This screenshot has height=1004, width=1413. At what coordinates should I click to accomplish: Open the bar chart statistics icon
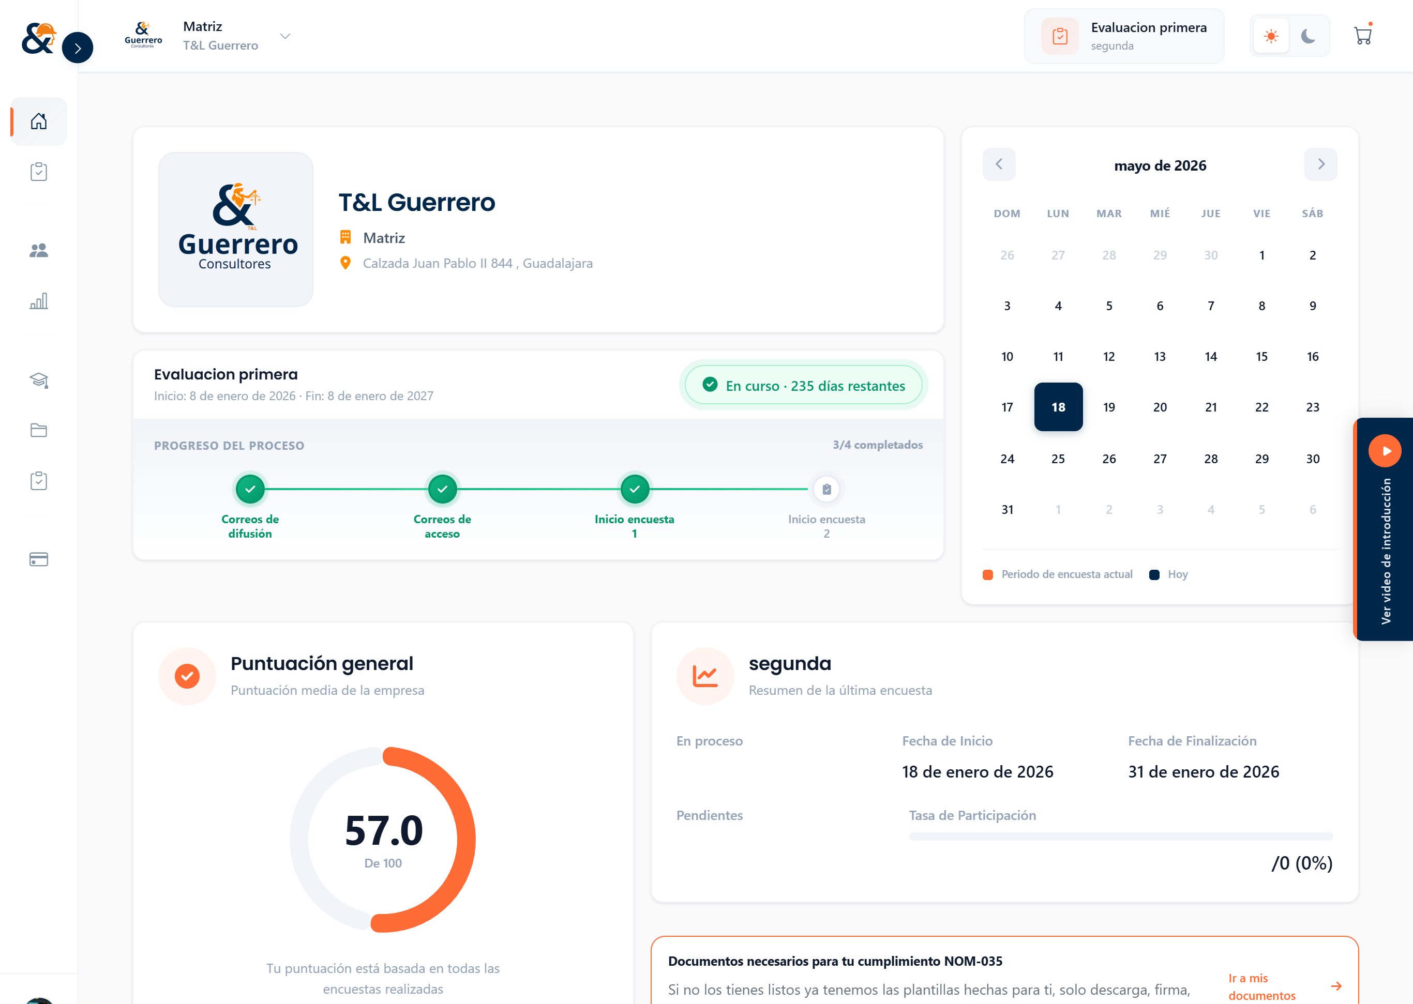[38, 301]
